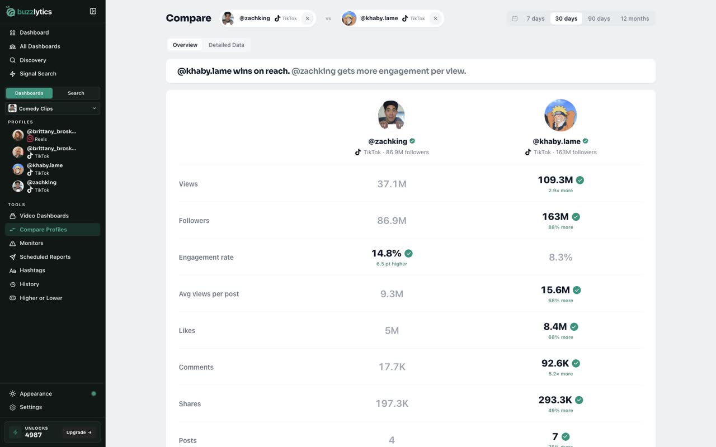The height and width of the screenshot is (447, 716).
Task: Select the 7 days range option
Action: coord(535,18)
